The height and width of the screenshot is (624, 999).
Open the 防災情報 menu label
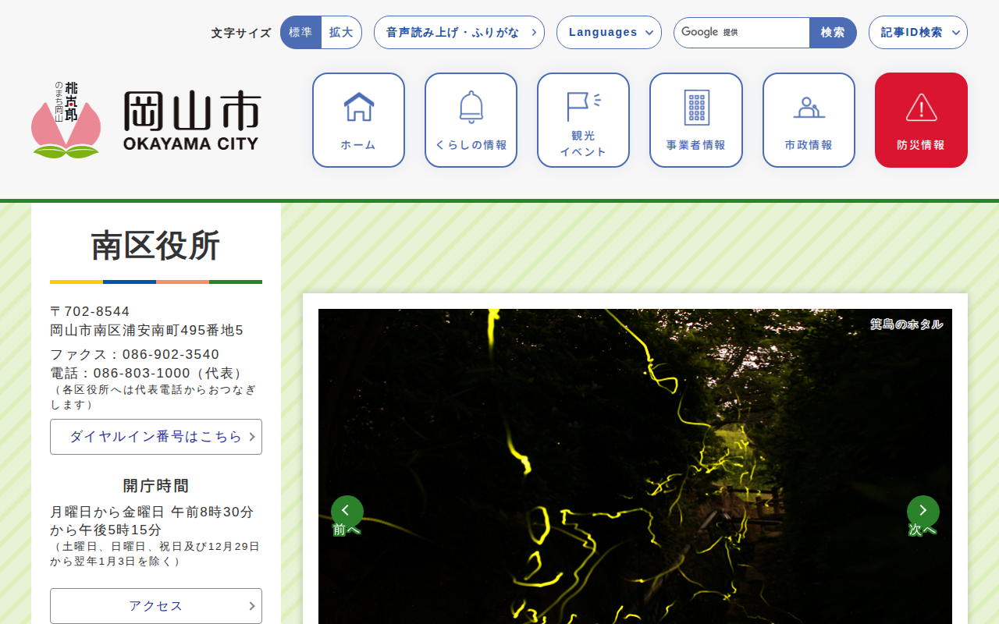tap(921, 145)
